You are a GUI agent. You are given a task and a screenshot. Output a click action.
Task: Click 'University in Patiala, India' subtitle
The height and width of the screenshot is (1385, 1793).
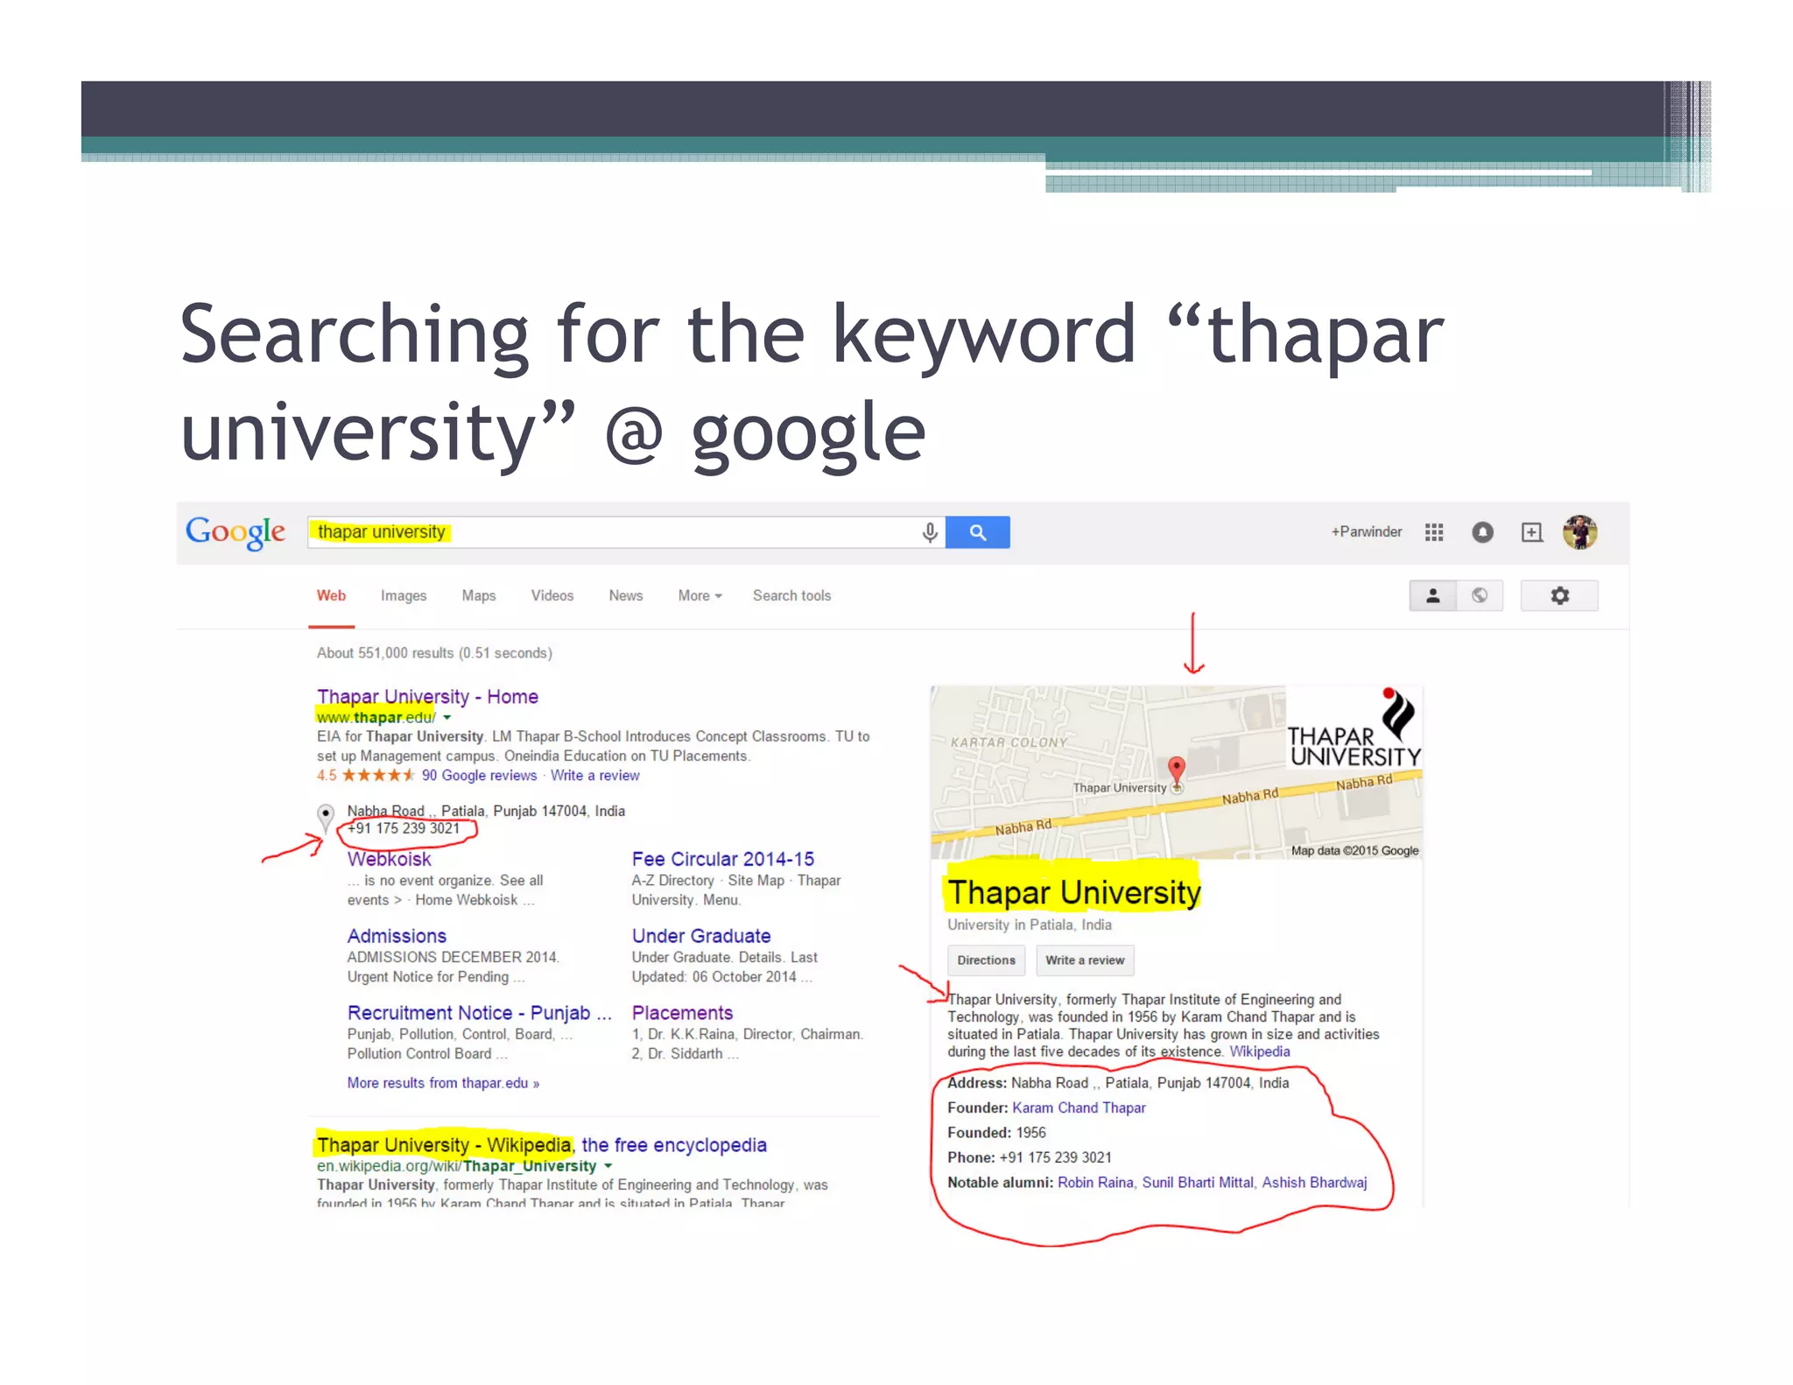tap(1030, 925)
